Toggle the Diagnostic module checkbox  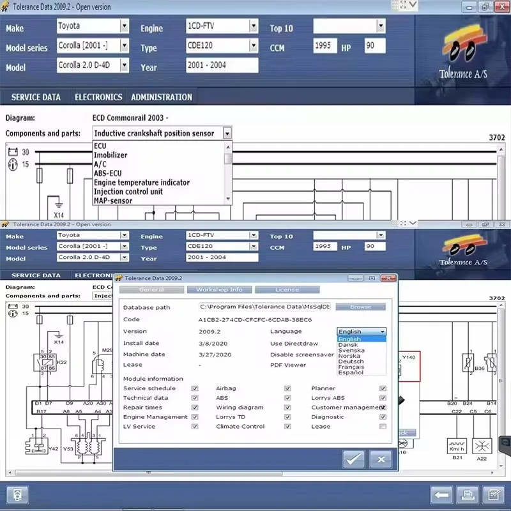point(383,416)
